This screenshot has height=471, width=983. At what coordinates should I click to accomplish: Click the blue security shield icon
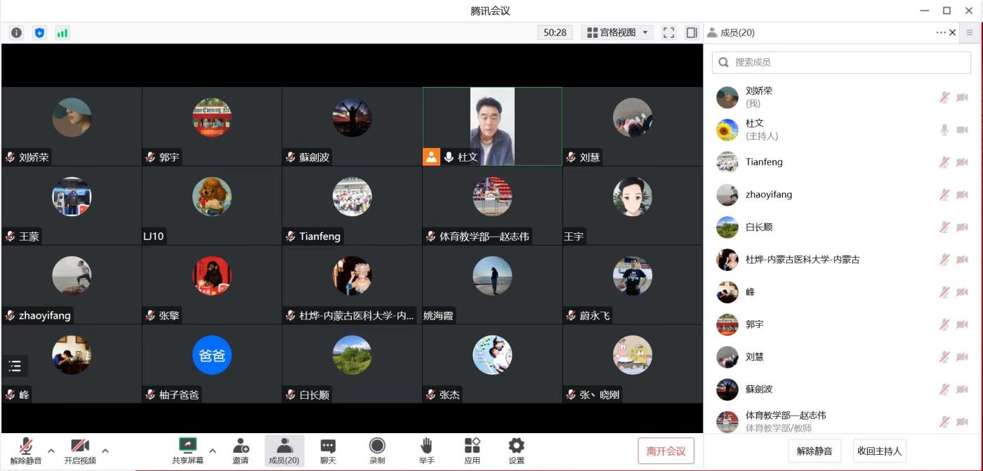click(x=39, y=32)
